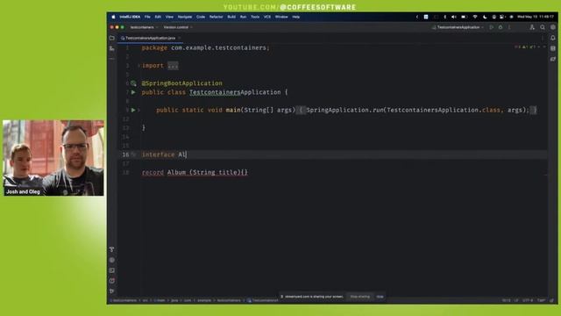561x316 pixels.
Task: Show more tool windows ellipsis icon
Action: click(x=112, y=59)
